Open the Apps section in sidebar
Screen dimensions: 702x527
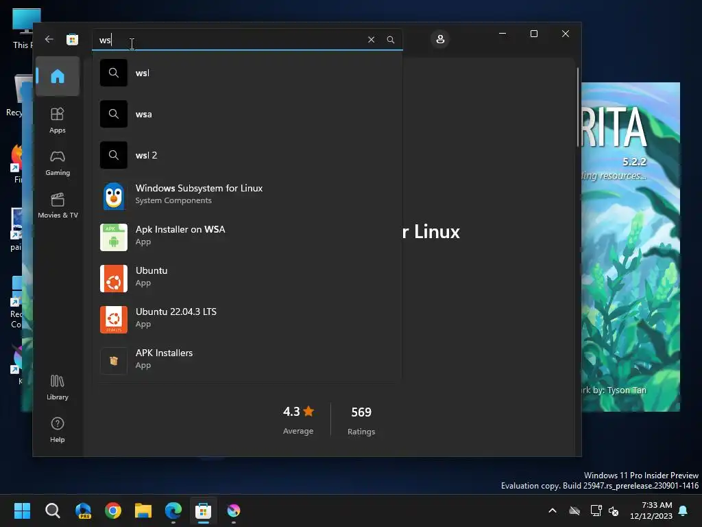[58, 121]
